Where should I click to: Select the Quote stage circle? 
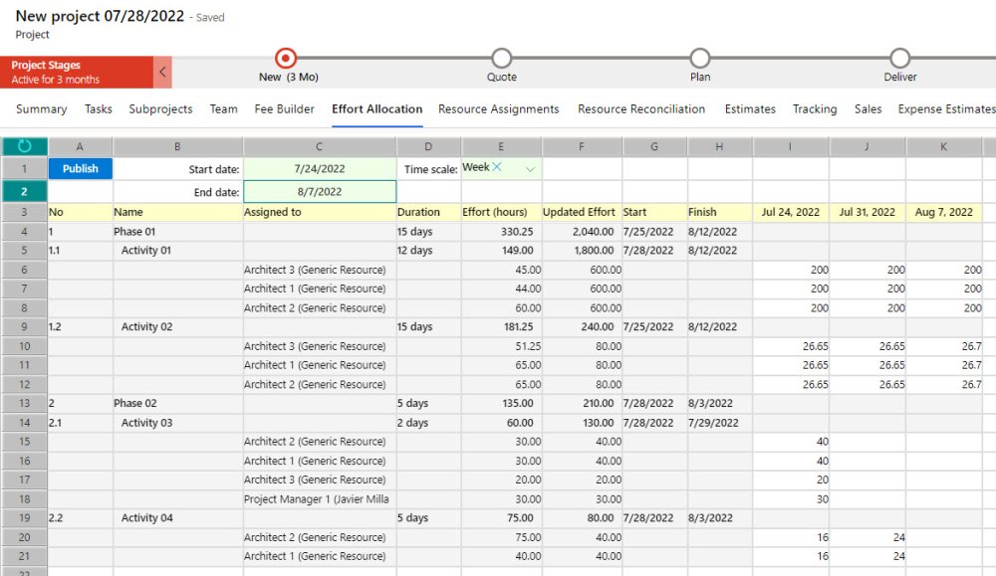point(502,59)
